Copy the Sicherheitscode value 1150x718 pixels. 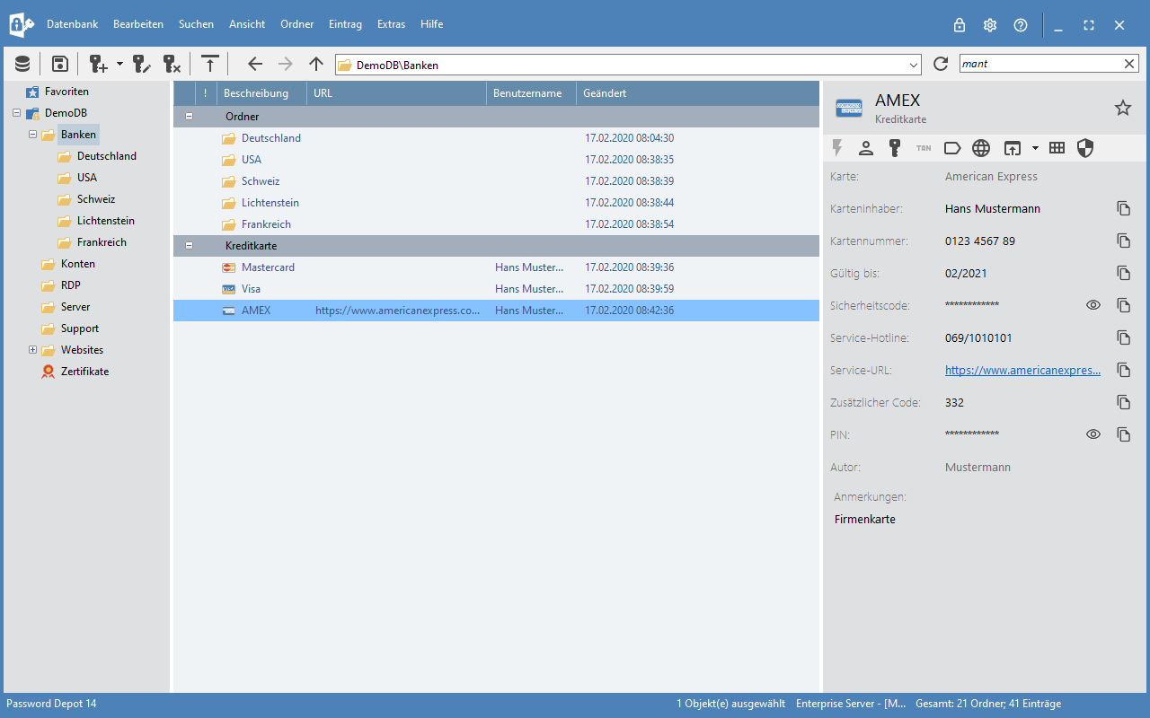(1124, 305)
